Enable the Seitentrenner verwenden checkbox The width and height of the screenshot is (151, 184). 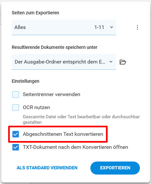tap(16, 94)
